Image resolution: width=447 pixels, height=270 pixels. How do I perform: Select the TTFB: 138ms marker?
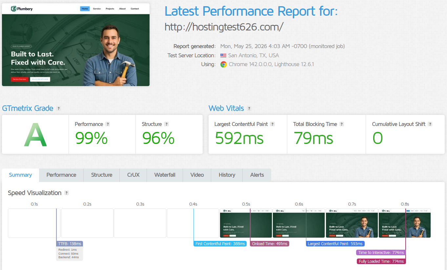pyautogui.click(x=70, y=244)
